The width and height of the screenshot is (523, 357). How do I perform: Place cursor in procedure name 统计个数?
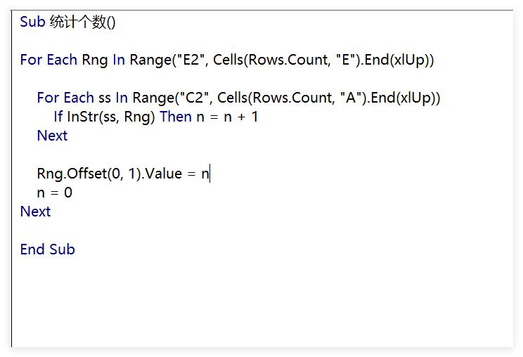pos(78,22)
